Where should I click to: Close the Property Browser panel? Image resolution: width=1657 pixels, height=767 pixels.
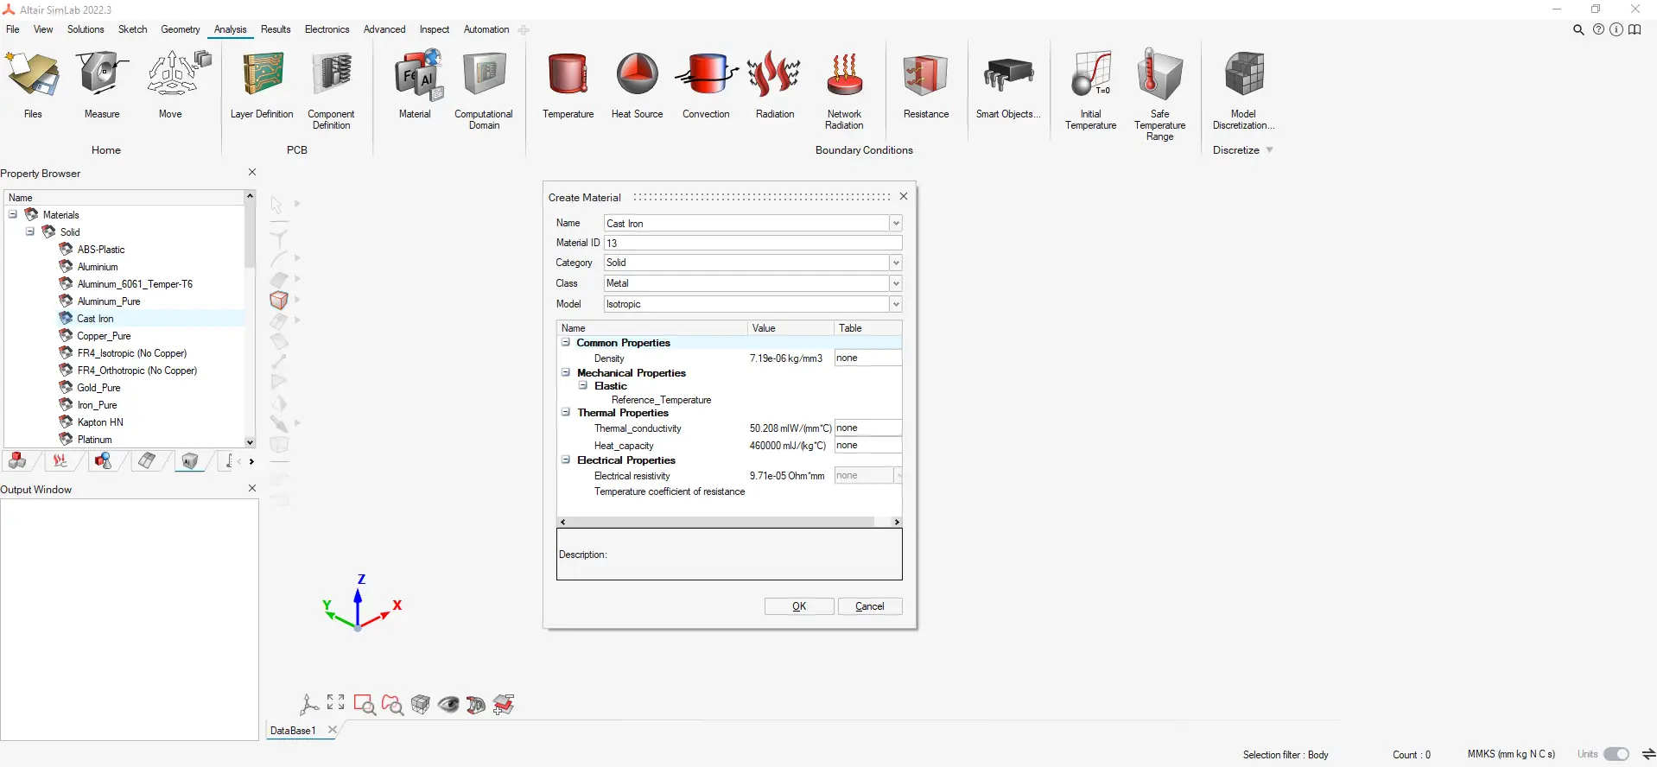coord(252,172)
